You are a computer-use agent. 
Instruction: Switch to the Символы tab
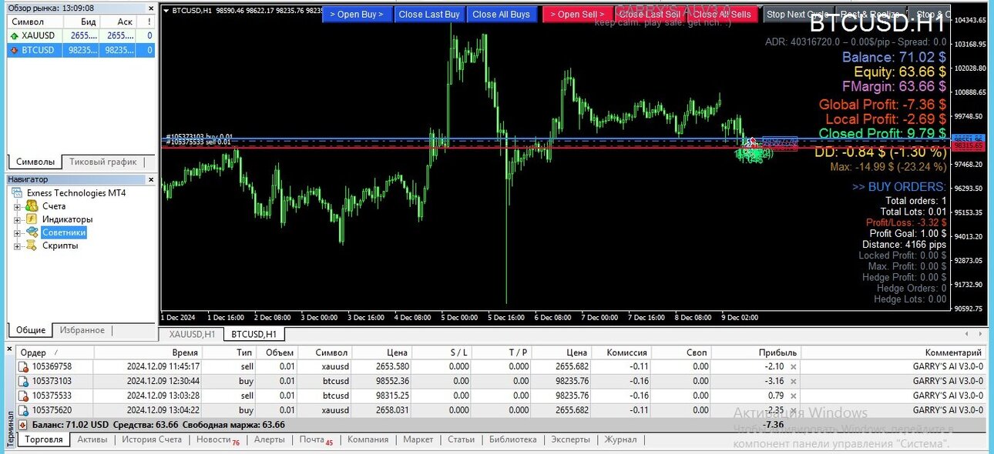[x=35, y=162]
